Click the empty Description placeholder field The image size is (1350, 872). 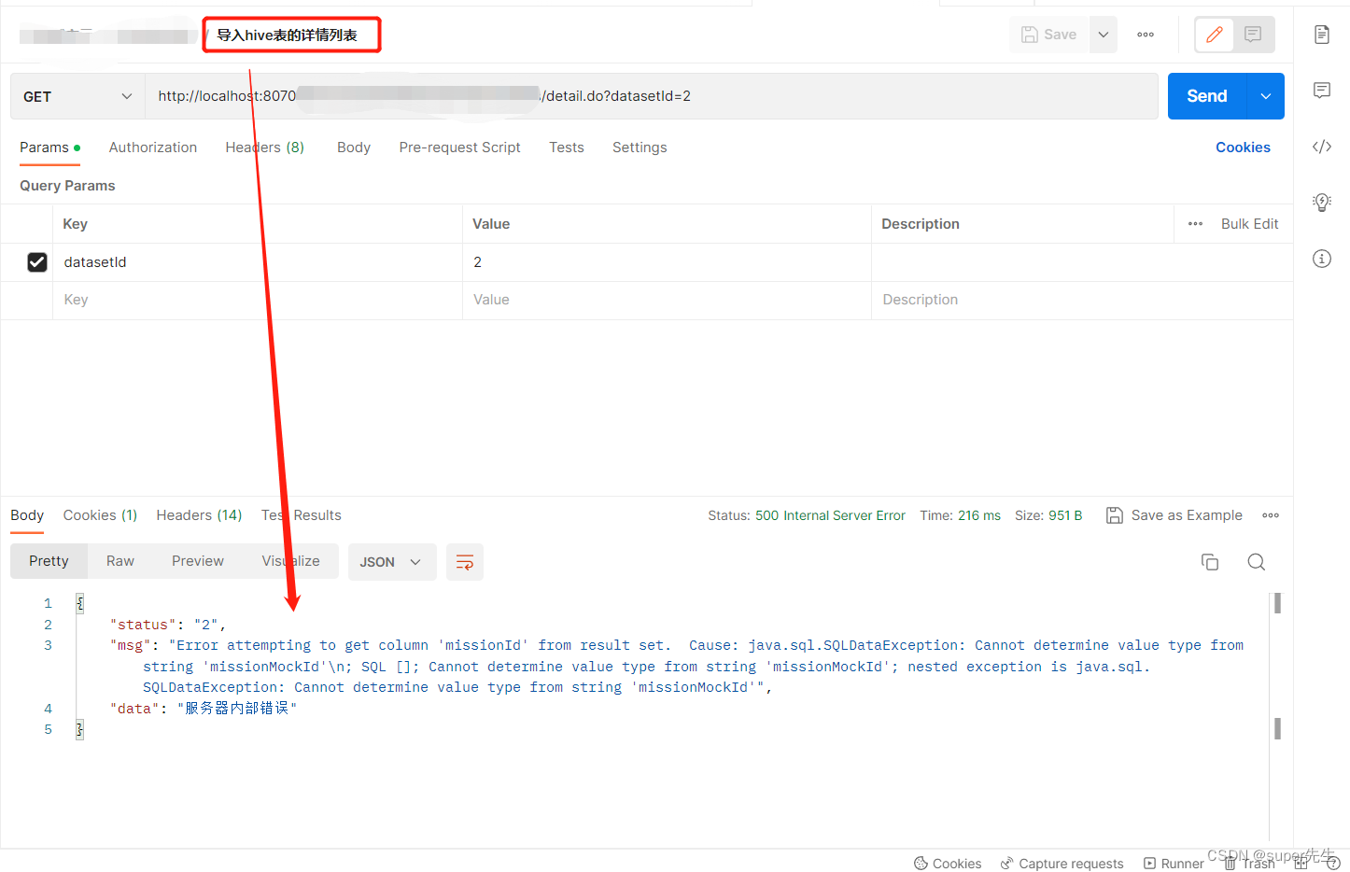(1082, 300)
